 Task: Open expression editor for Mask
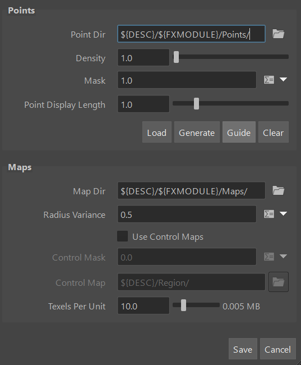tap(269, 80)
